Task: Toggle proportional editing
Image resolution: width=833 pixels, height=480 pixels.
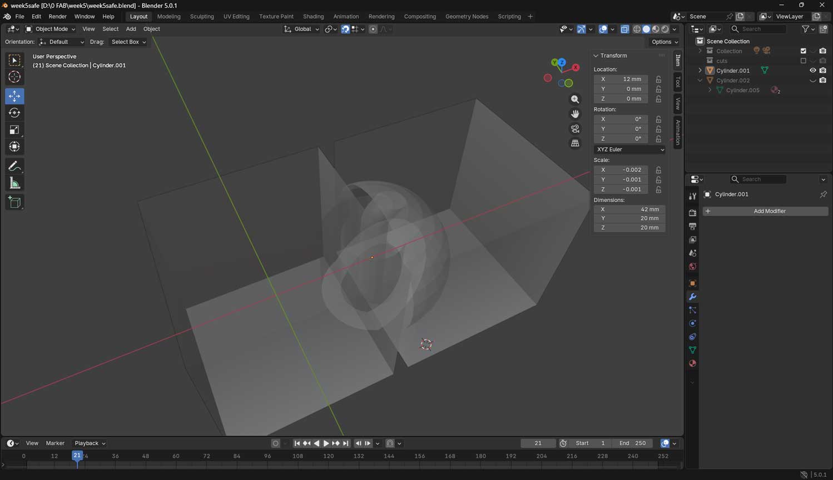Action: tap(373, 29)
